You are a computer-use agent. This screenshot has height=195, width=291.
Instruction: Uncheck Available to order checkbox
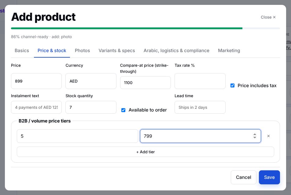tap(123, 110)
